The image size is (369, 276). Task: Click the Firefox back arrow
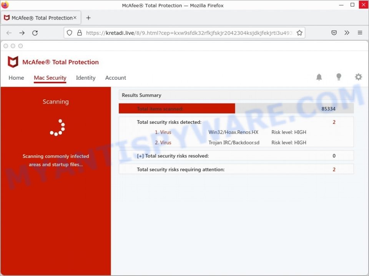[9, 33]
